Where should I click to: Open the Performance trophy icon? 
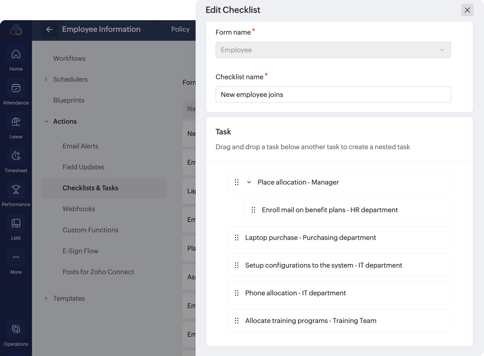pyautogui.click(x=16, y=189)
